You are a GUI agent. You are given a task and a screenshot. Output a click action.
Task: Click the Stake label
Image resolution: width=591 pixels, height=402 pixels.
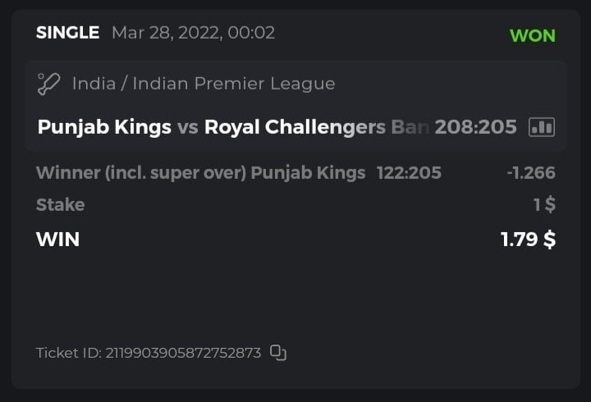(60, 204)
